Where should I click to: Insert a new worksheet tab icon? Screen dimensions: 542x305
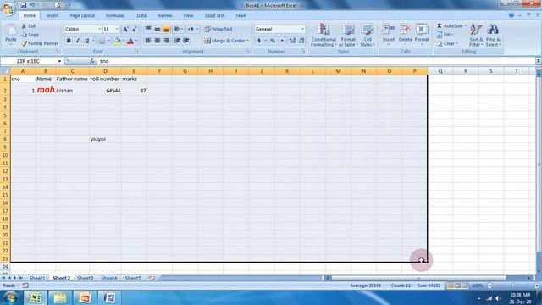click(x=152, y=278)
